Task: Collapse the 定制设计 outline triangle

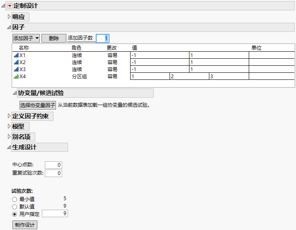Action: (x=3, y=6)
